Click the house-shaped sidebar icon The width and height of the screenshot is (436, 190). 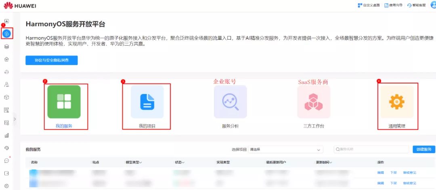click(x=7, y=59)
